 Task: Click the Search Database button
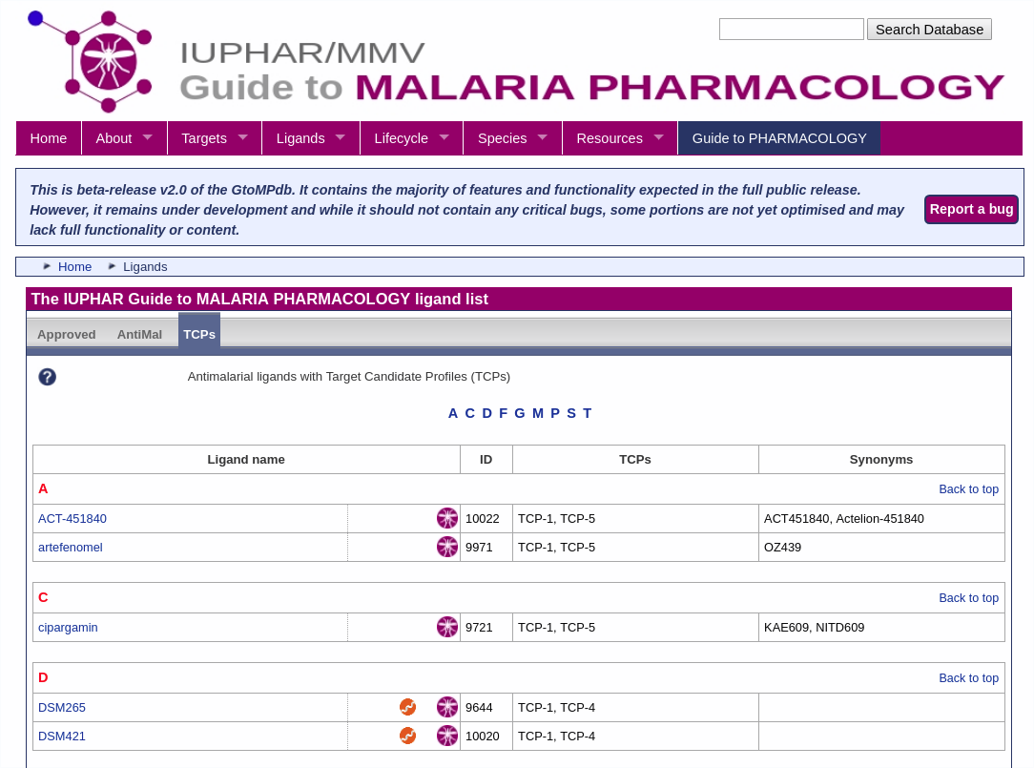pyautogui.click(x=929, y=30)
